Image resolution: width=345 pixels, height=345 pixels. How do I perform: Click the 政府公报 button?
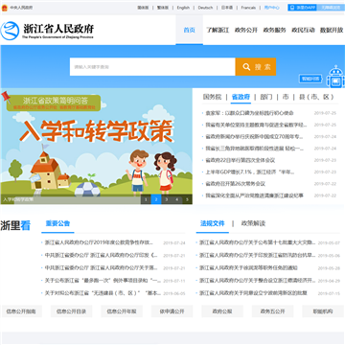pos(222,311)
